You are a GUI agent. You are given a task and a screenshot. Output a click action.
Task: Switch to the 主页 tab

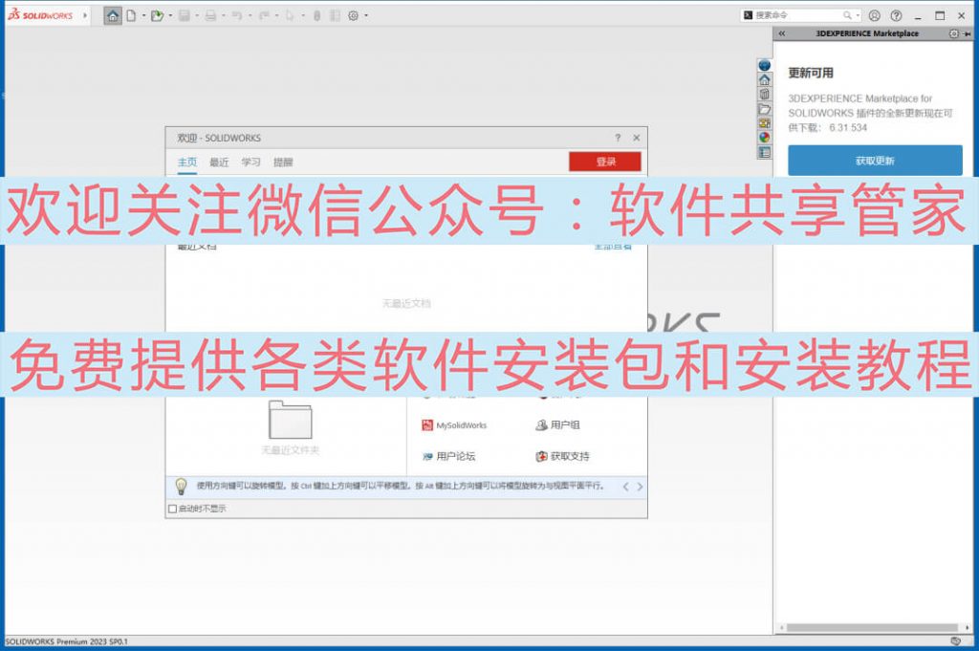coord(187,163)
